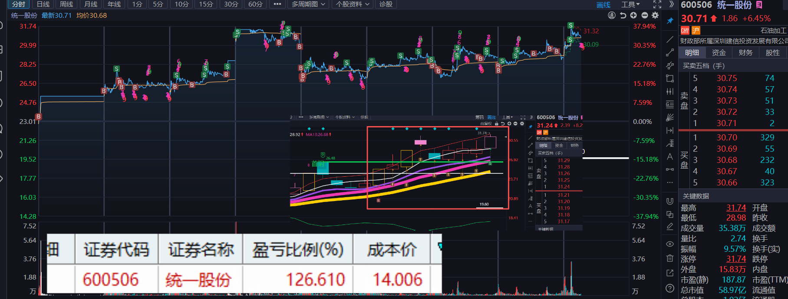Switch to 日线 chart tab
The height and width of the screenshot is (299, 788).
(x=43, y=4)
